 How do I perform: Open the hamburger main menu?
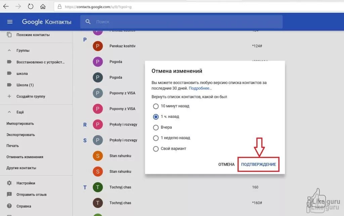[10, 22]
